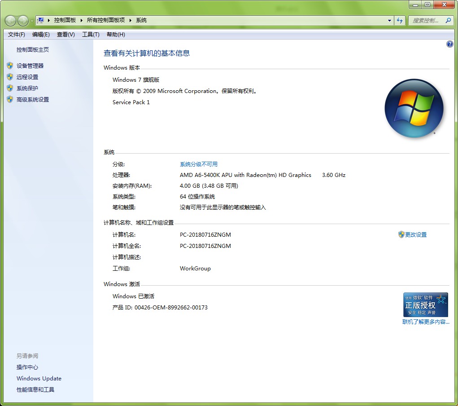This screenshot has height=406, width=458.
Task: Click the AMD A6-5400K processor text
Action: tap(245, 175)
